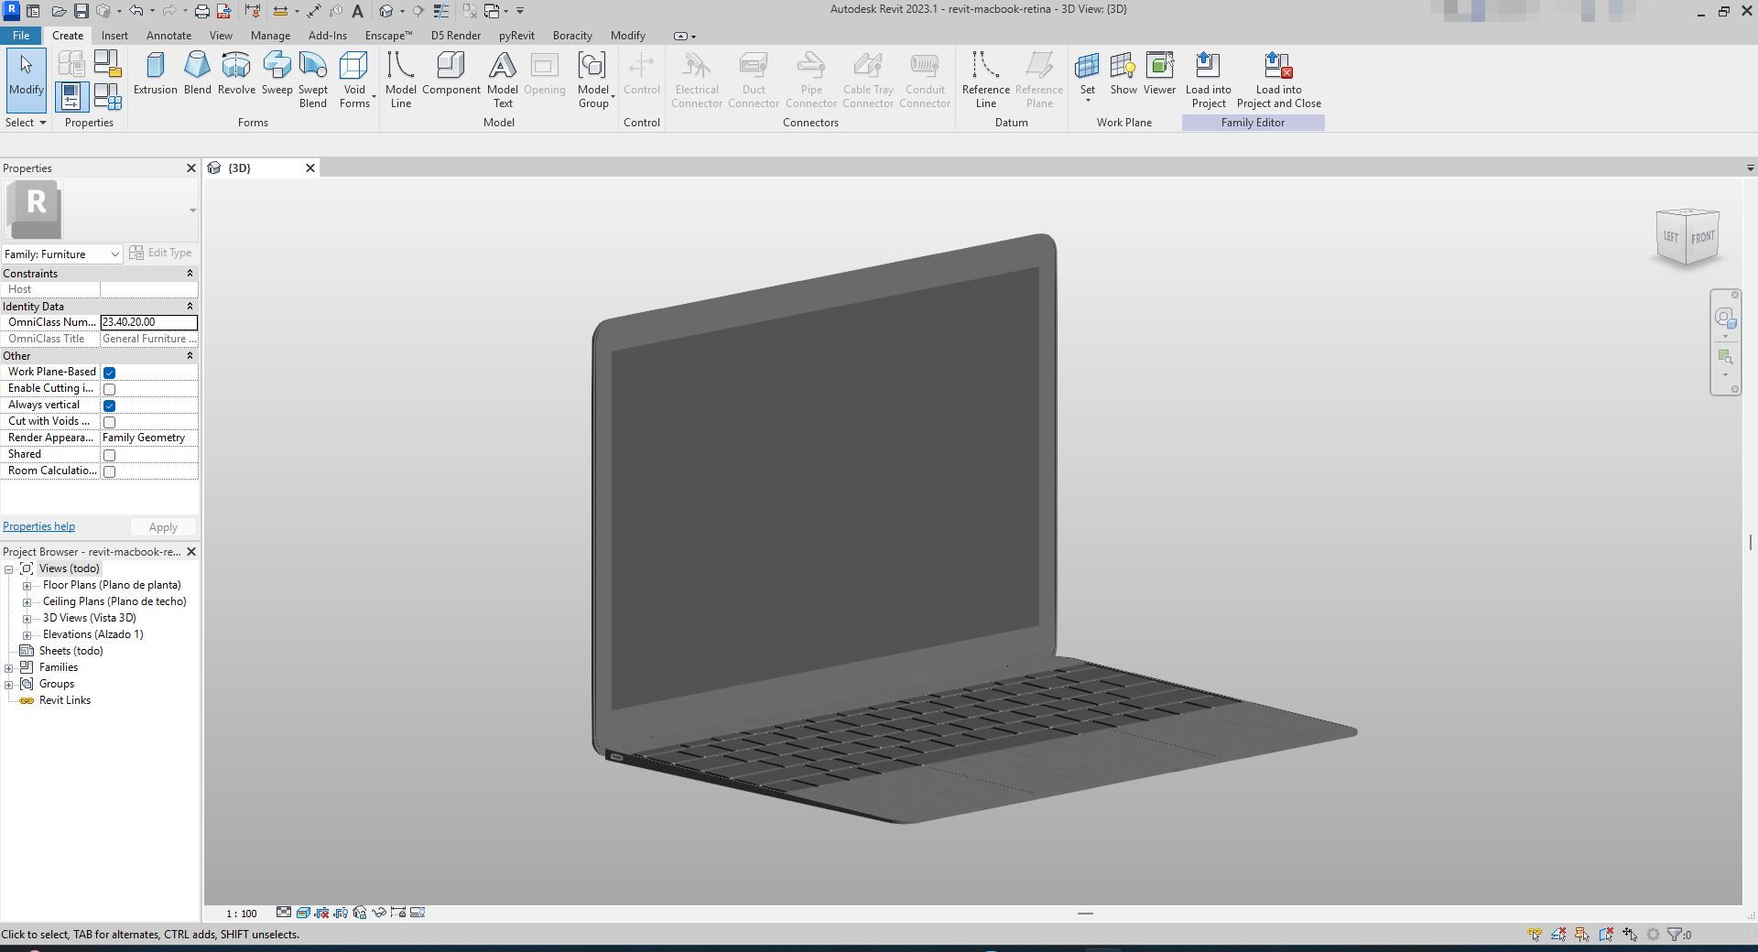The height and width of the screenshot is (952, 1758).
Task: Close the Project Browser panel
Action: pyautogui.click(x=191, y=552)
